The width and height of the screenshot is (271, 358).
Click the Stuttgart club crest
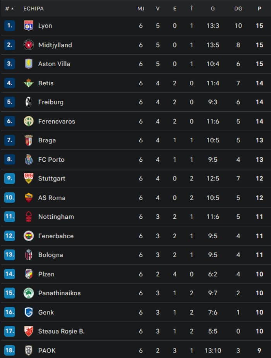tap(29, 178)
